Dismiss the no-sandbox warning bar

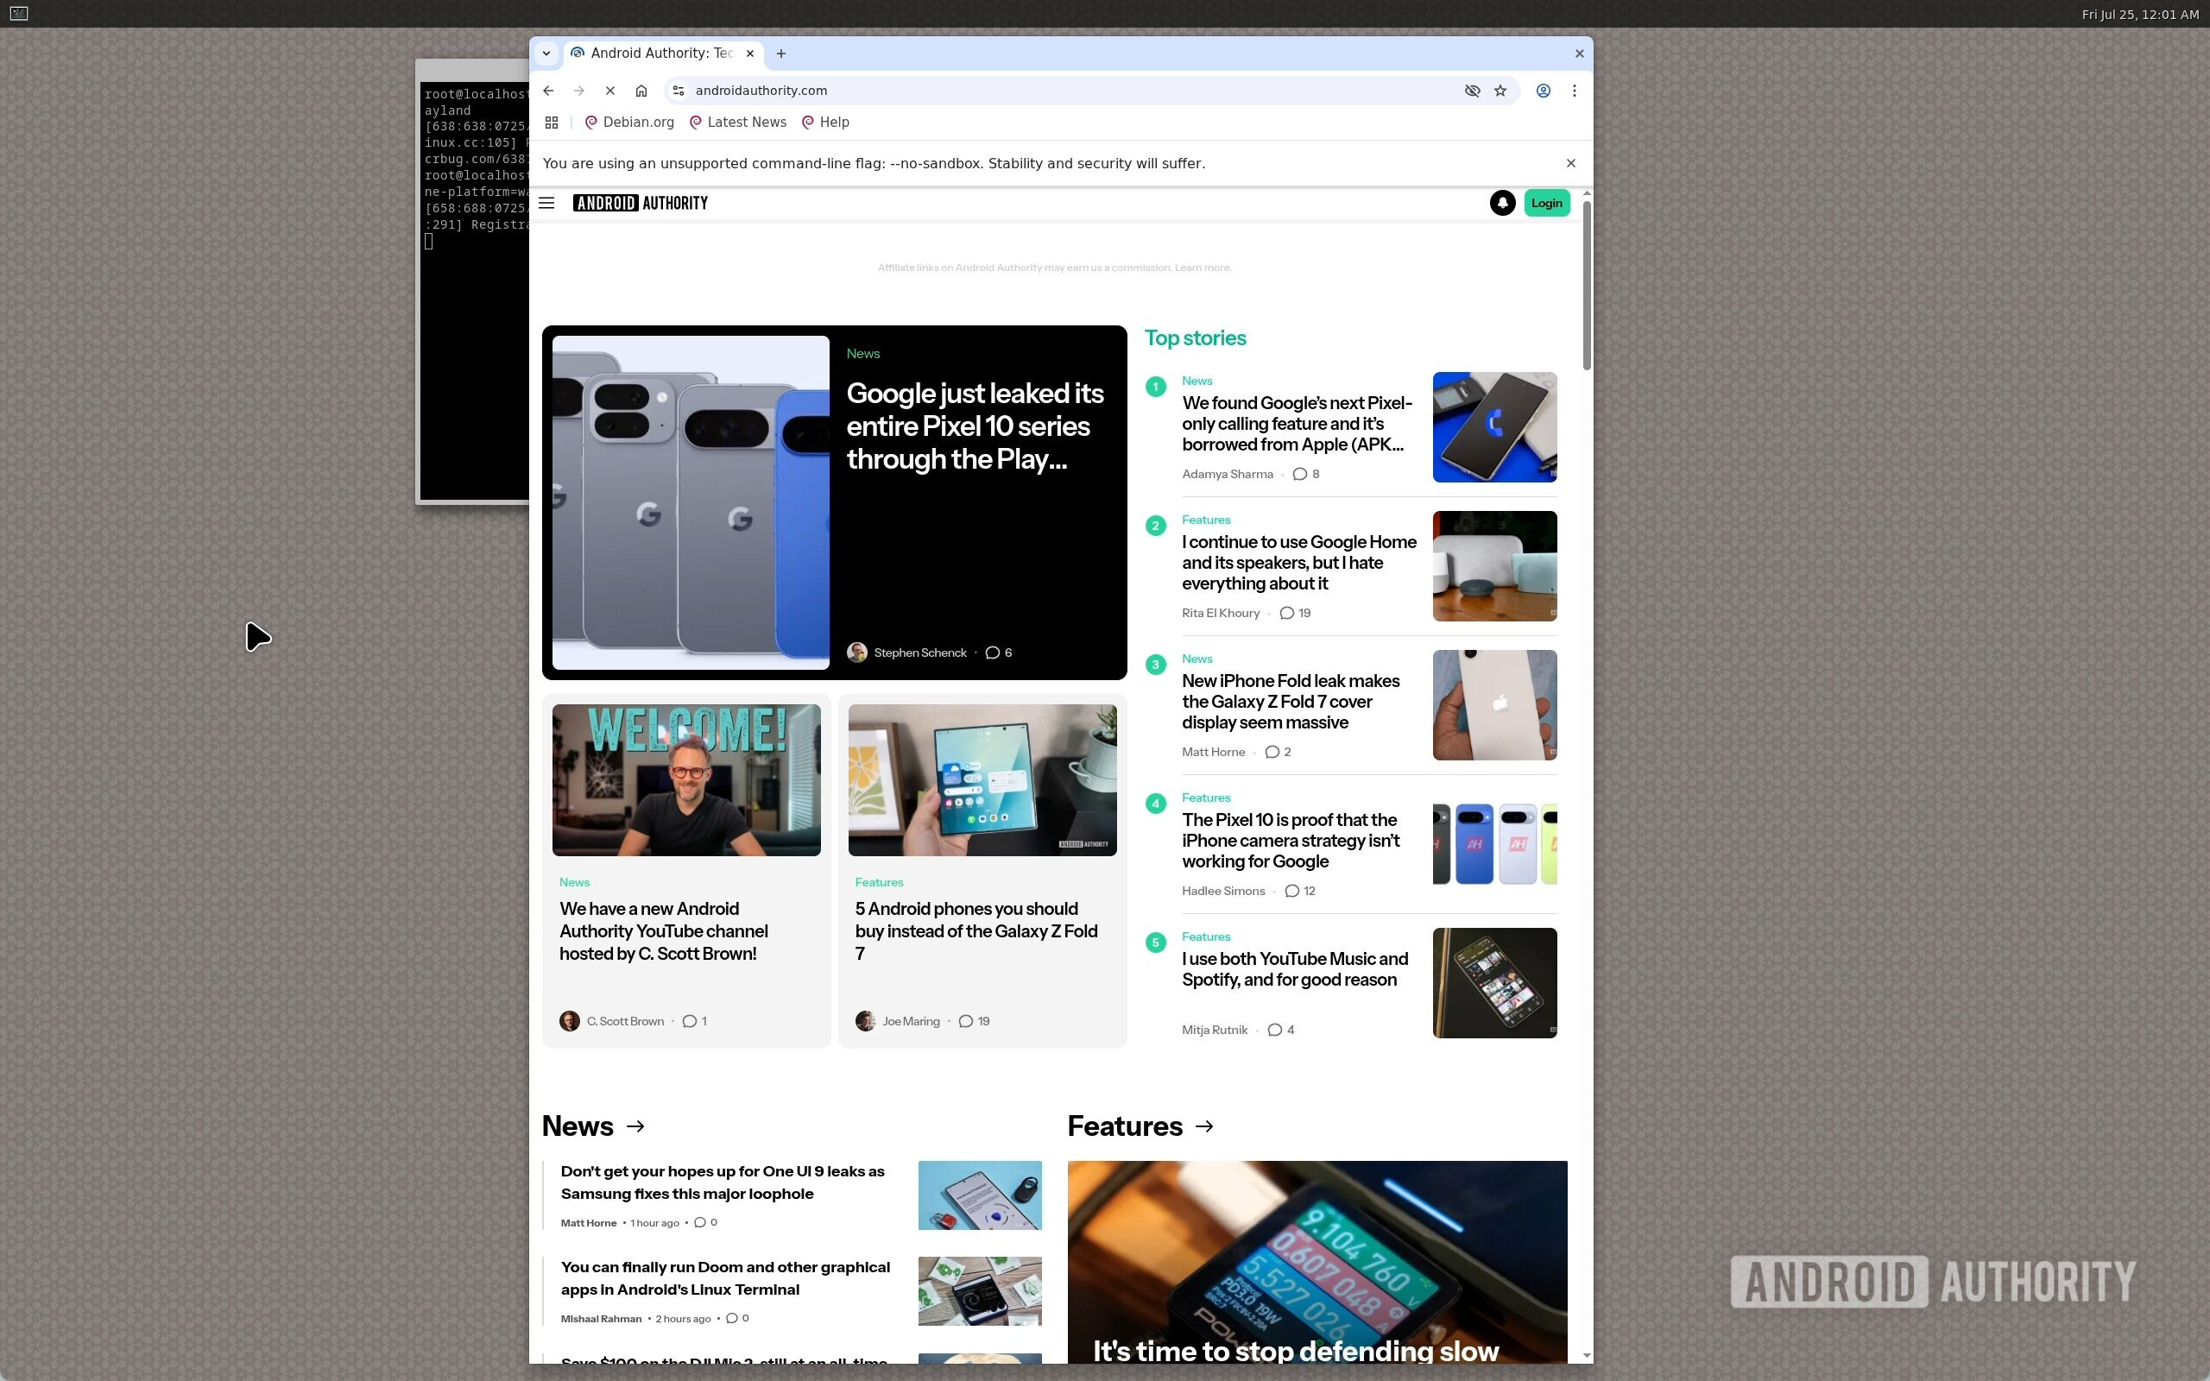coord(1571,163)
